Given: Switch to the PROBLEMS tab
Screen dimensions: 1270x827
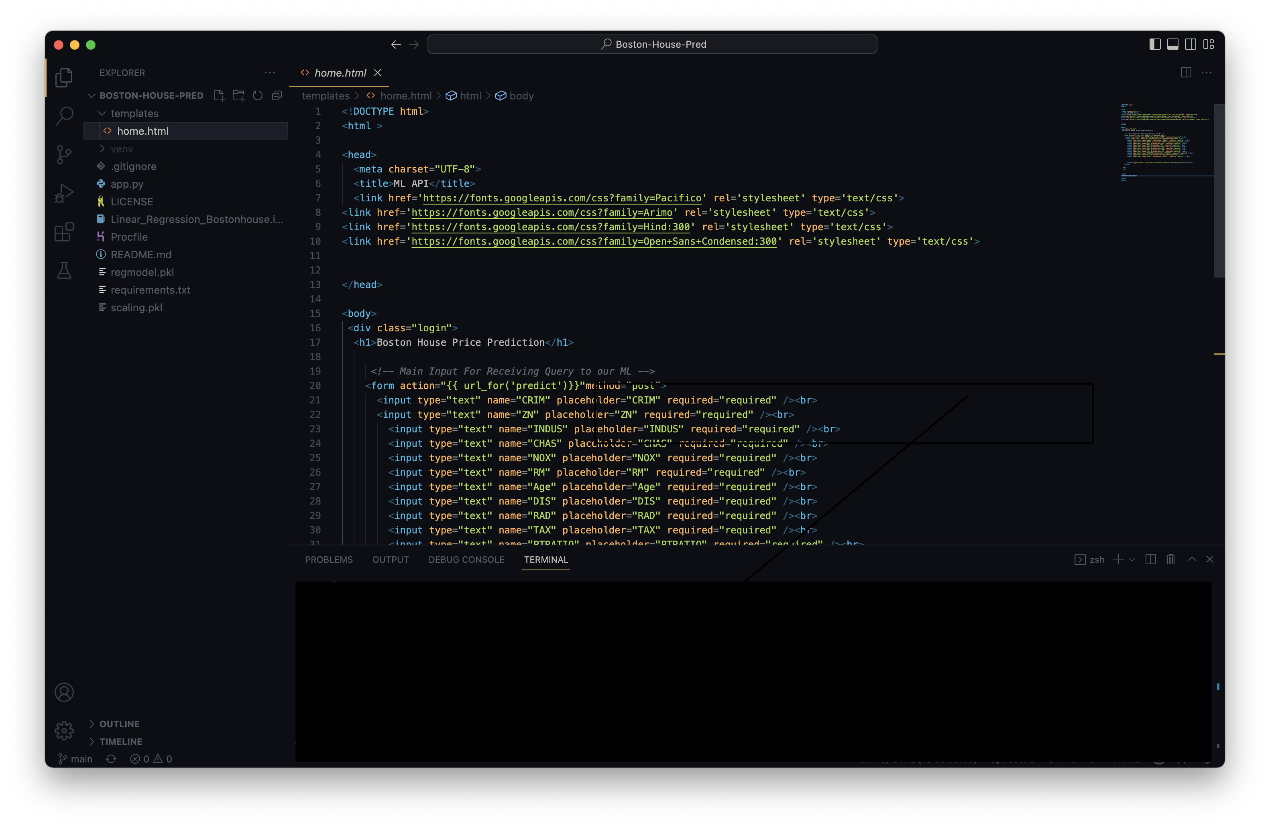Looking at the screenshot, I should coord(329,559).
